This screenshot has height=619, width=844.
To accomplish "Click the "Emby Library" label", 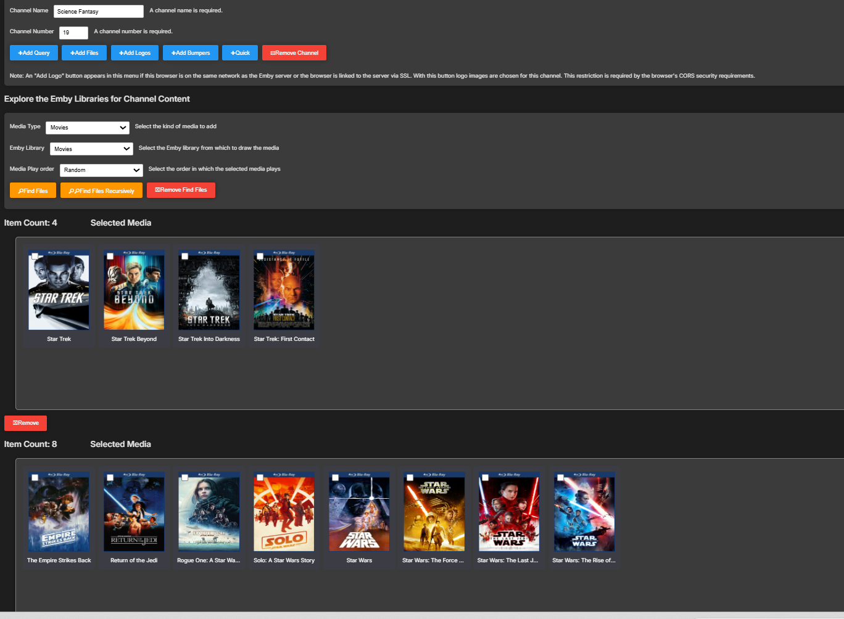I will [x=27, y=148].
